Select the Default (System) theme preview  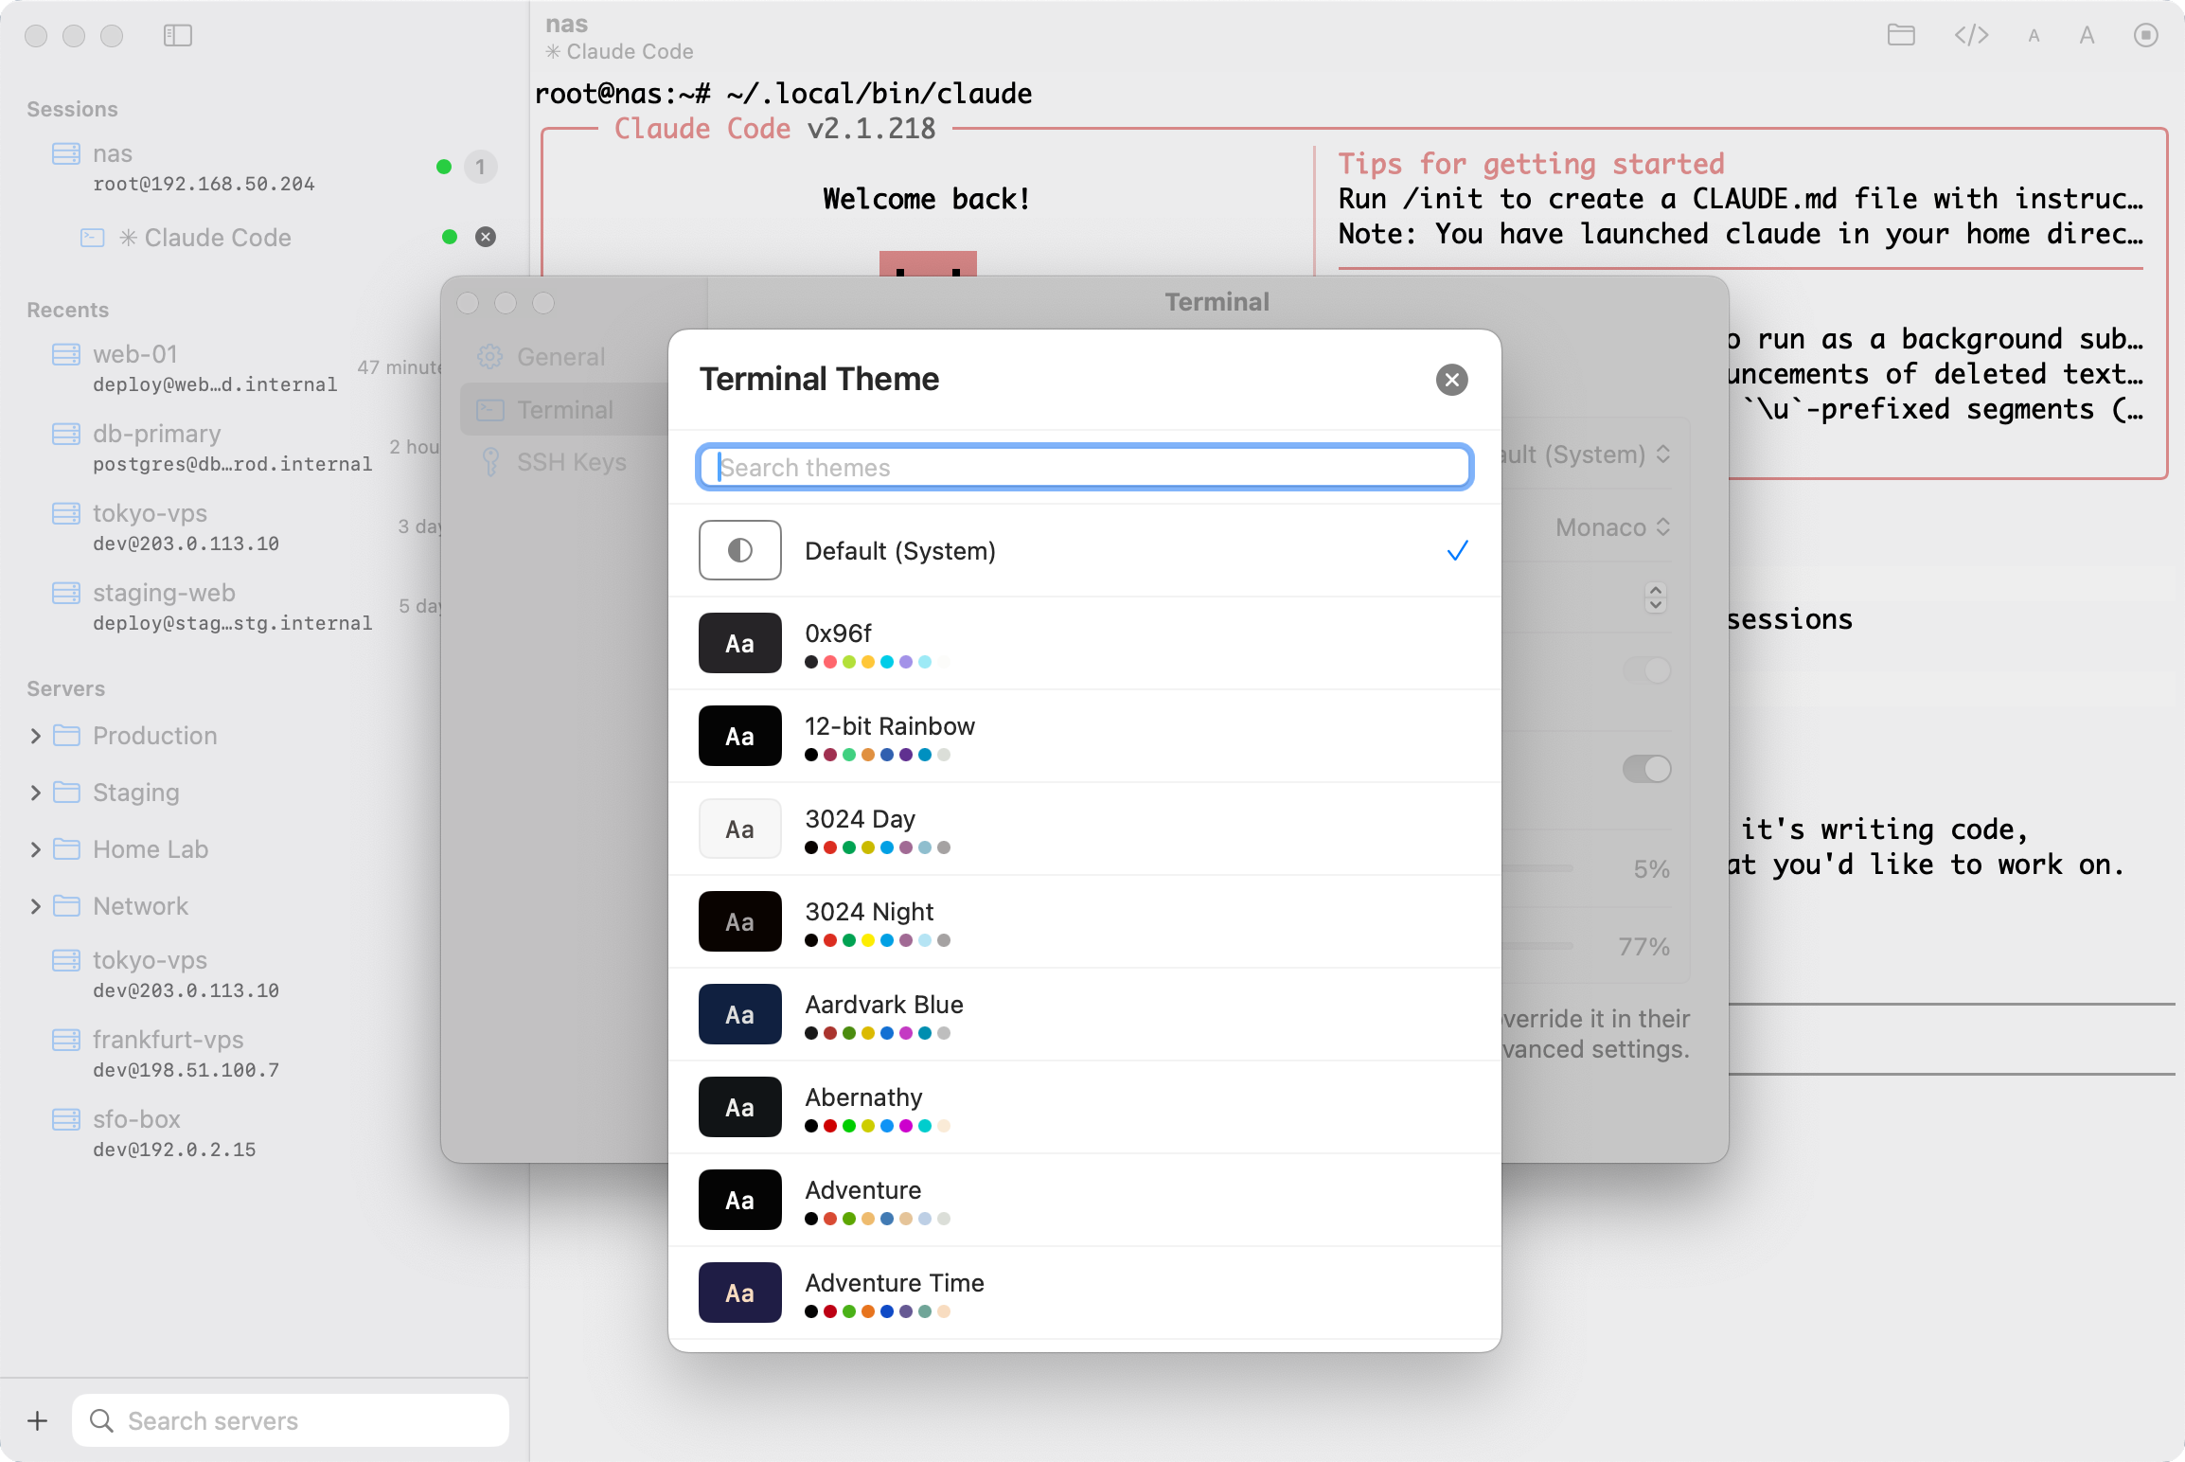740,550
